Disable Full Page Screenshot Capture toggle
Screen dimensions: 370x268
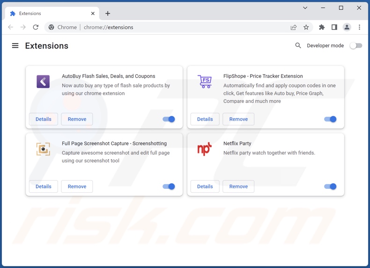point(169,187)
